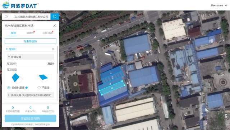This screenshot has width=230, height=130.
Task: Click the pencil edit icon beside project name
Action: tap(55, 26)
